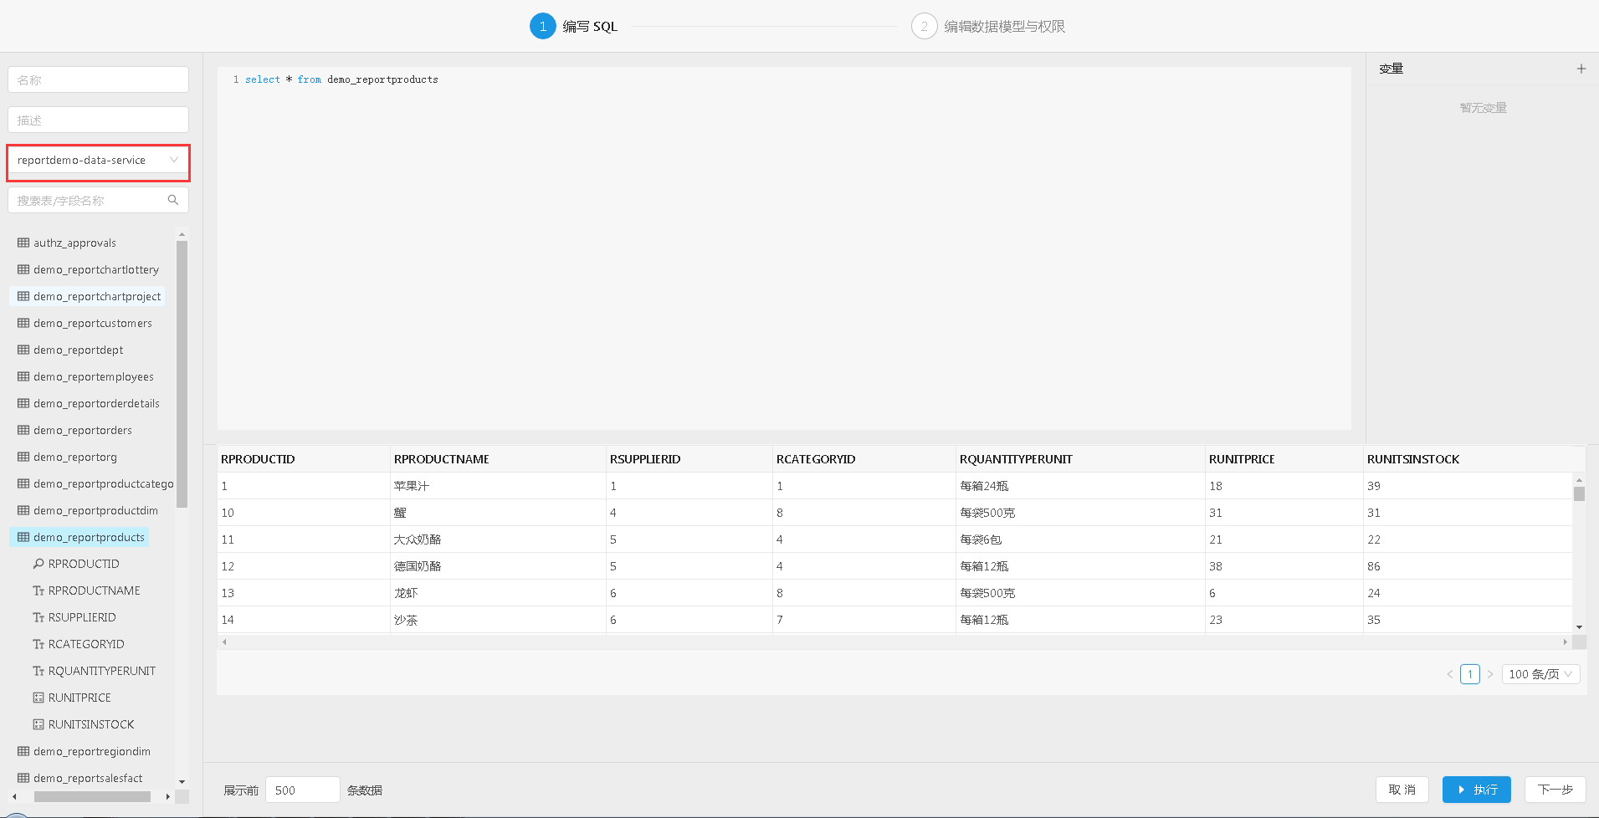The width and height of the screenshot is (1599, 818).
Task: Click the number type icon beside RUNITPRICE
Action: (38, 698)
